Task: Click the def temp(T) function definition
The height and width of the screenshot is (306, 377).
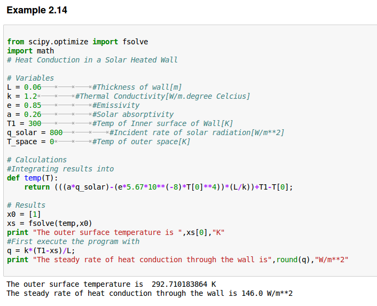Action: click(x=33, y=178)
